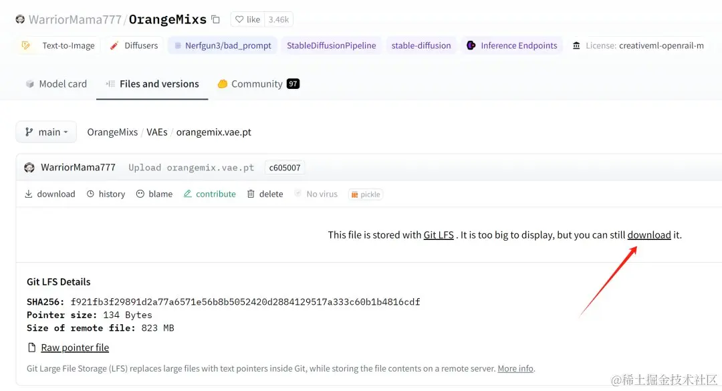Open the main branch dropdown
Image resolution: width=722 pixels, height=391 pixels.
[46, 132]
